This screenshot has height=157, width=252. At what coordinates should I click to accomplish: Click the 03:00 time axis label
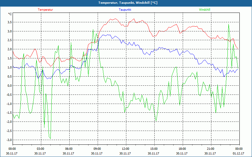pyautogui.click(x=41, y=149)
